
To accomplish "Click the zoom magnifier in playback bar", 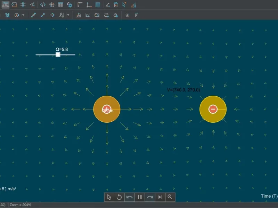I will tap(170, 197).
